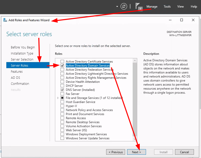The image size is (201, 158).
Task: Click the dropdown arrow beside refresh icon
Action: coord(117,7)
